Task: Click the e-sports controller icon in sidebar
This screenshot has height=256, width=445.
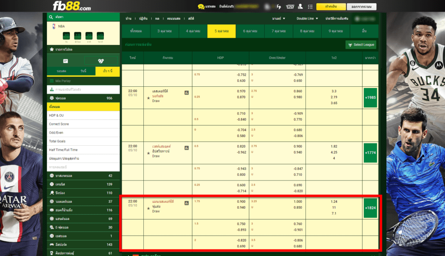Action: [52, 244]
